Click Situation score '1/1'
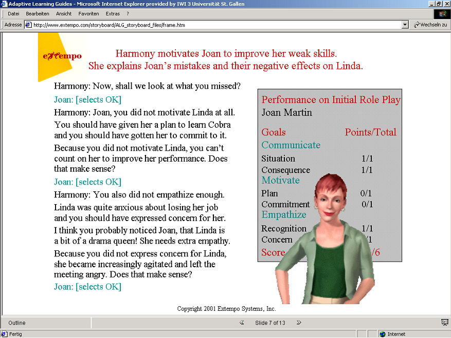 (367, 158)
